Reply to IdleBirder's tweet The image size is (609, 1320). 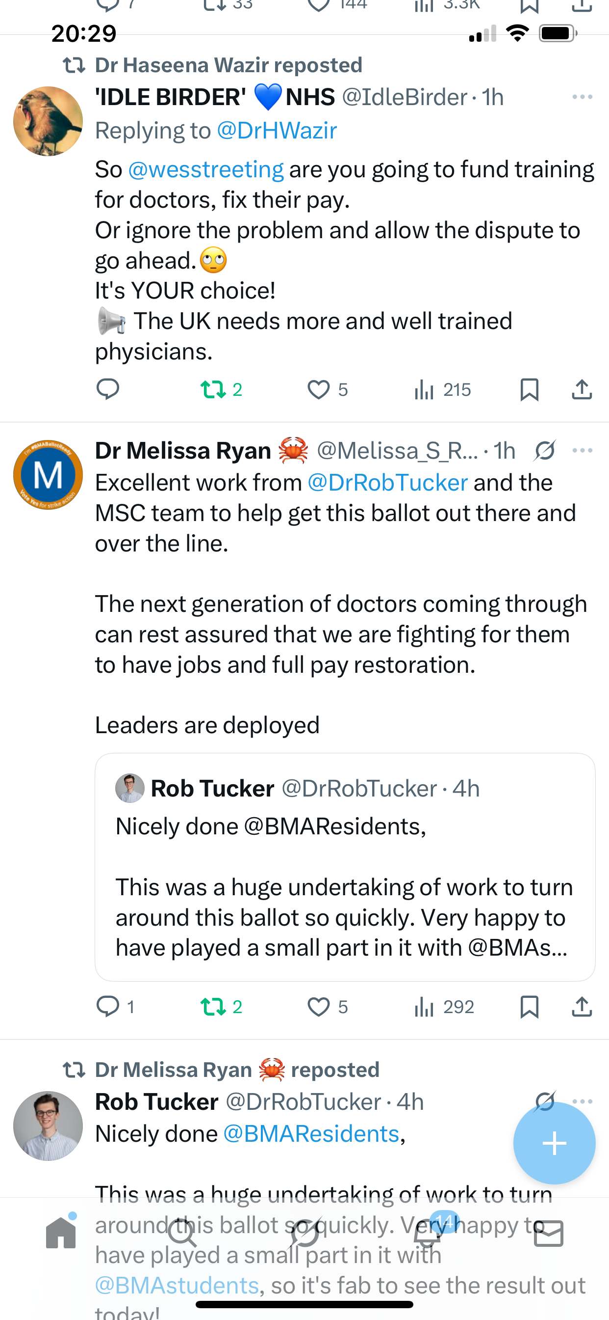click(x=107, y=389)
